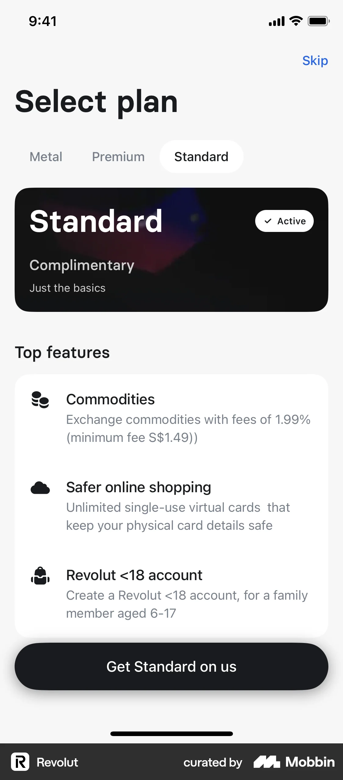Click the Top features section header
The image size is (343, 780).
coord(63,352)
